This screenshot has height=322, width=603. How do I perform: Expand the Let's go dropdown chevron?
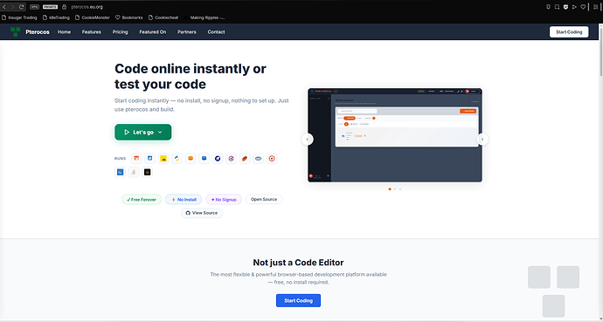coord(160,133)
